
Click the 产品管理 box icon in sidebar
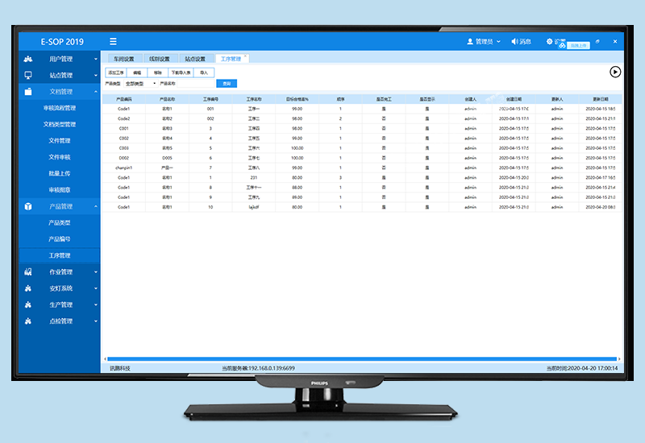tap(28, 206)
